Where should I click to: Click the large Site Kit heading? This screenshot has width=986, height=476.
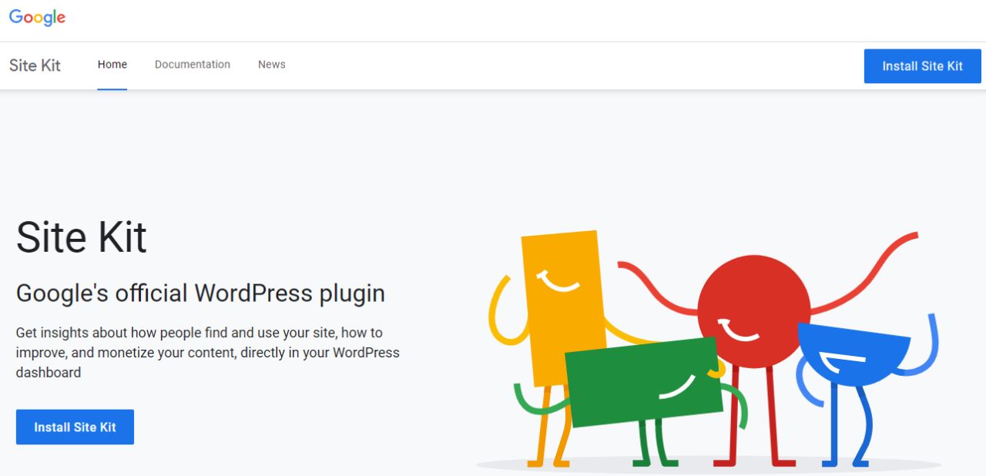click(82, 236)
